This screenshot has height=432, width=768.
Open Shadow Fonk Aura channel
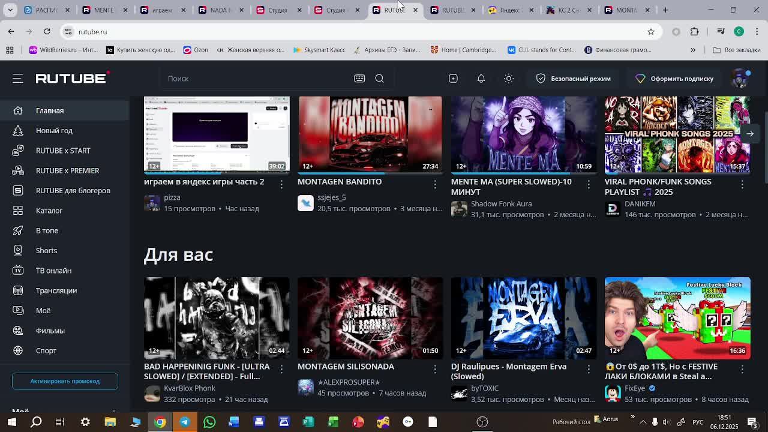tap(501, 204)
